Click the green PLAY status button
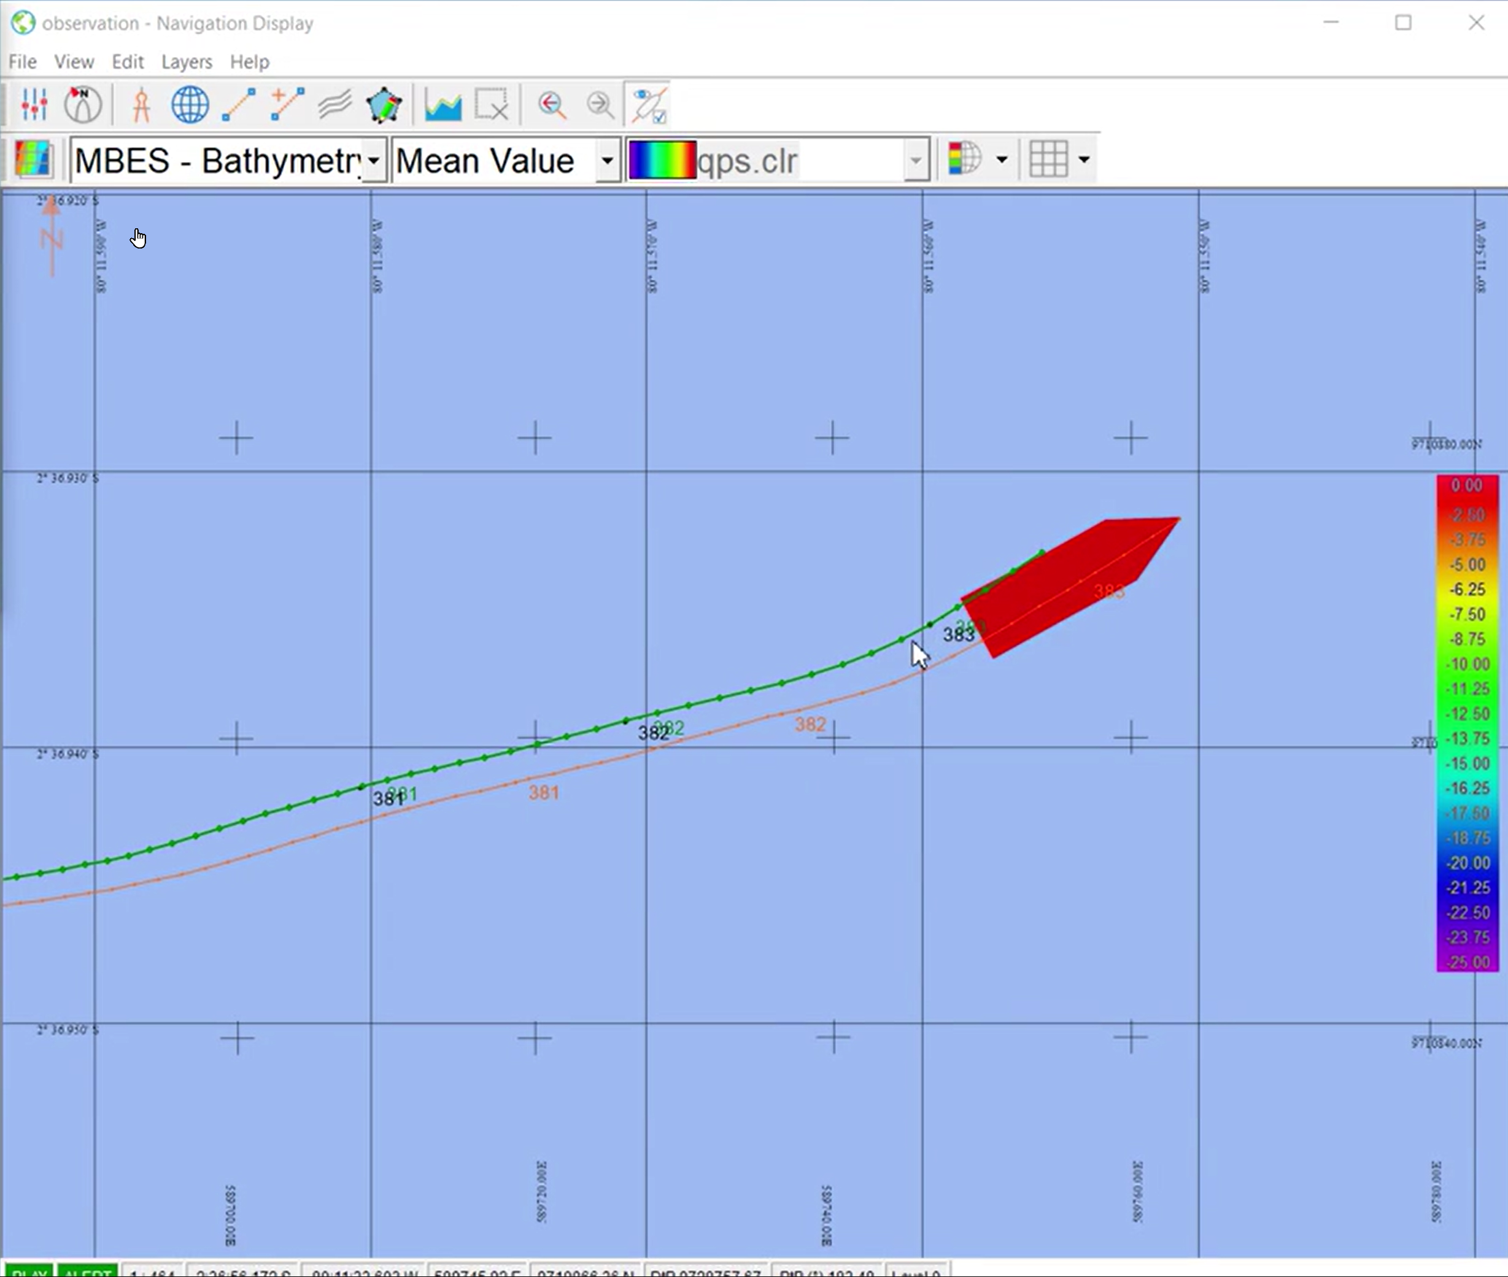 click(x=29, y=1271)
